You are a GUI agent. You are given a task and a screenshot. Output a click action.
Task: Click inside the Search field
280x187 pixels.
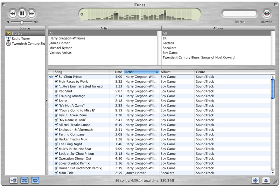[x=239, y=14]
